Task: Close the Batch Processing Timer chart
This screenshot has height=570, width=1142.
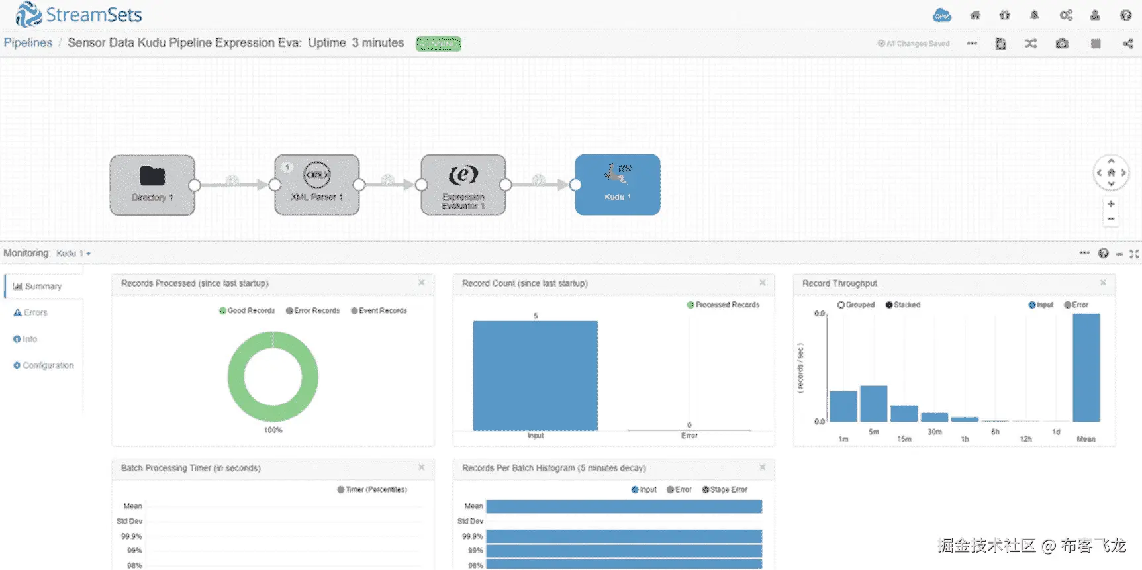Action: point(421,467)
